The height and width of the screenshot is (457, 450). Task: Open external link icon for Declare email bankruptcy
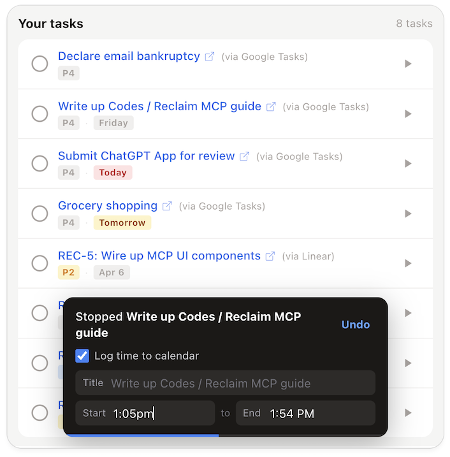coord(210,57)
